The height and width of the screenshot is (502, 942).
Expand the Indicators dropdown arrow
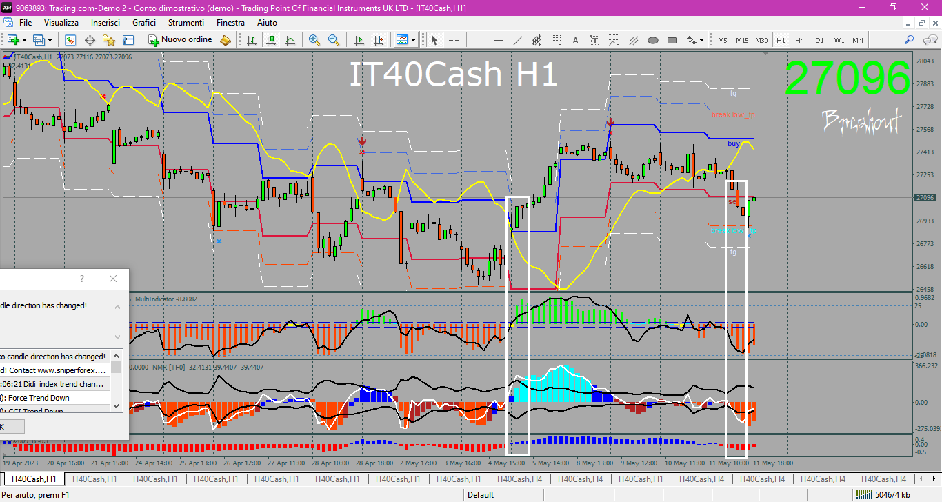point(413,40)
